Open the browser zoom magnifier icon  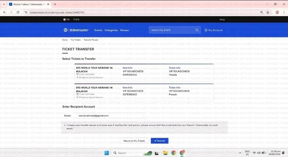[x=262, y=12]
